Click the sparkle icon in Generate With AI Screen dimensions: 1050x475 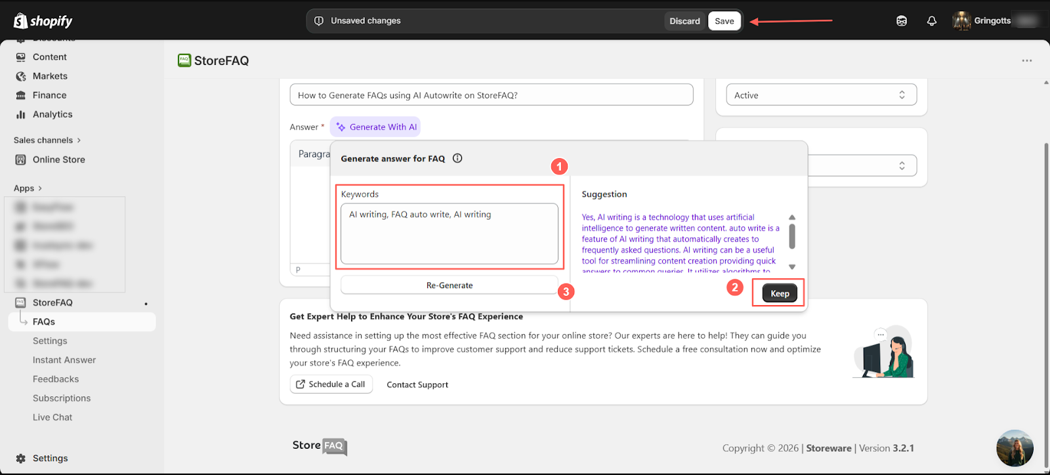[341, 127]
